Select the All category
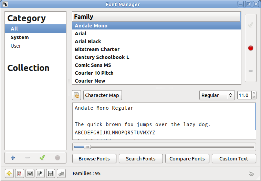Viewport: 261px width, 181px height. point(35,29)
